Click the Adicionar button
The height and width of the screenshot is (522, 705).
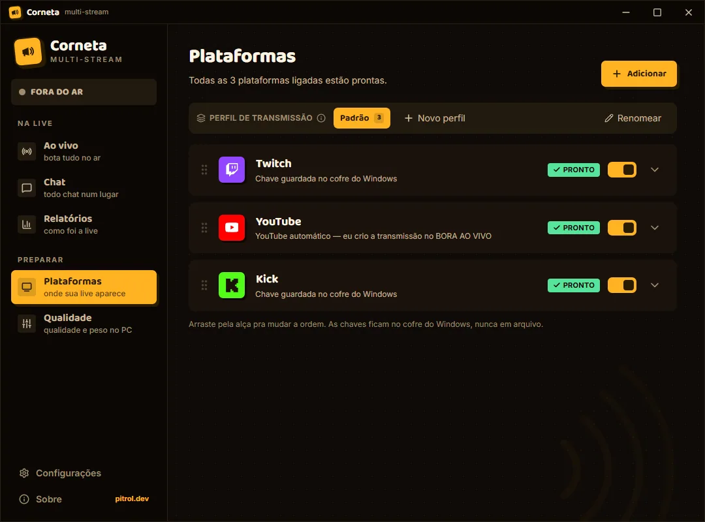tap(639, 74)
